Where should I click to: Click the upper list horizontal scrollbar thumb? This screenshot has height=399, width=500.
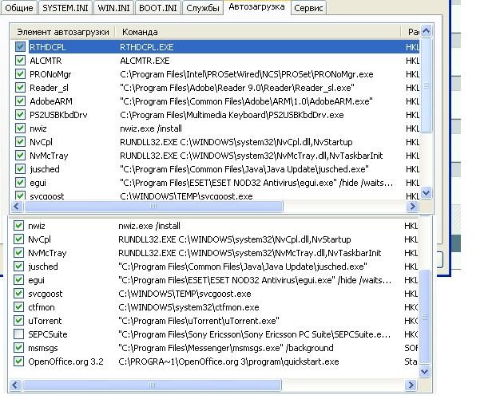click(x=153, y=207)
